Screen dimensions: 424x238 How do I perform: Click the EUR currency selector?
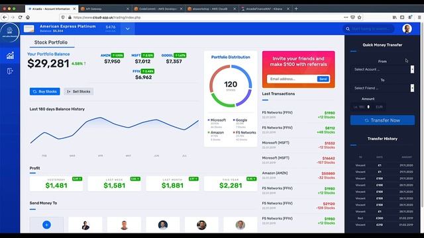coord(379,107)
